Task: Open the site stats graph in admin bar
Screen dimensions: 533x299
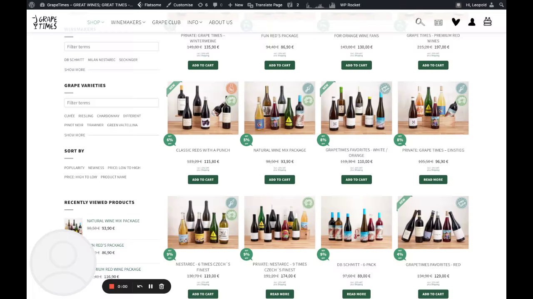Action: 321,5
